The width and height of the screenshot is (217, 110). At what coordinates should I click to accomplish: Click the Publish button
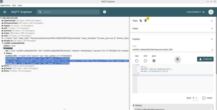tap(205, 59)
